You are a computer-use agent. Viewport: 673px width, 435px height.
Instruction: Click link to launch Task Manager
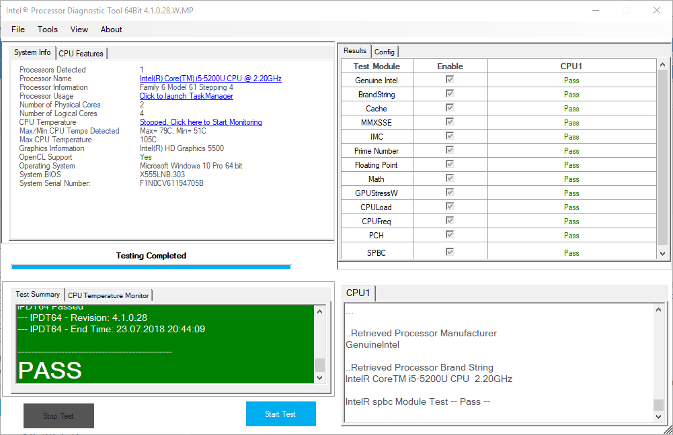(186, 95)
